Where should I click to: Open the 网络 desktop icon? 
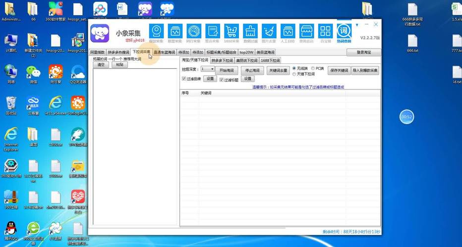(11, 74)
